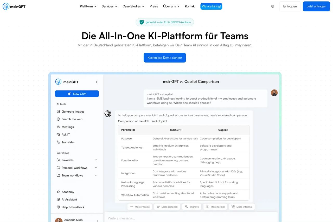Open the Academy section
The width and height of the screenshot is (333, 222).
[65, 192]
